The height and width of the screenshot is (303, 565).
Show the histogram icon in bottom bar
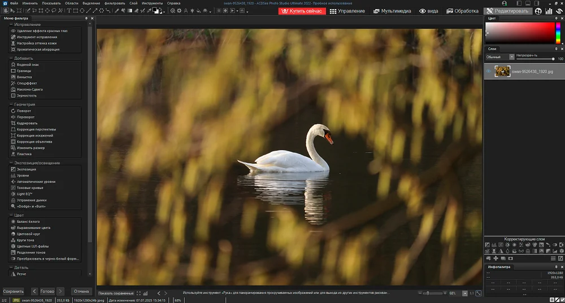(146, 293)
